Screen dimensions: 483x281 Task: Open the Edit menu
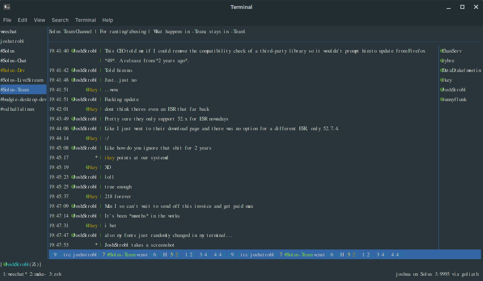(x=23, y=20)
